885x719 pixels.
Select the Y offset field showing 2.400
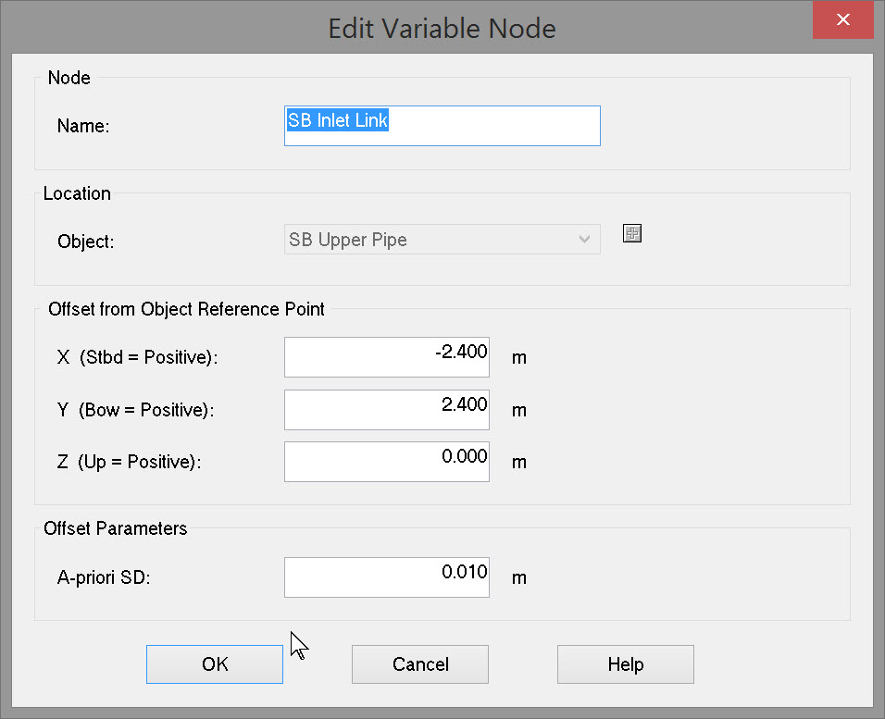click(386, 410)
